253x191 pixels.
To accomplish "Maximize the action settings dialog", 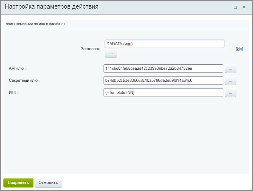I will [x=236, y=7].
